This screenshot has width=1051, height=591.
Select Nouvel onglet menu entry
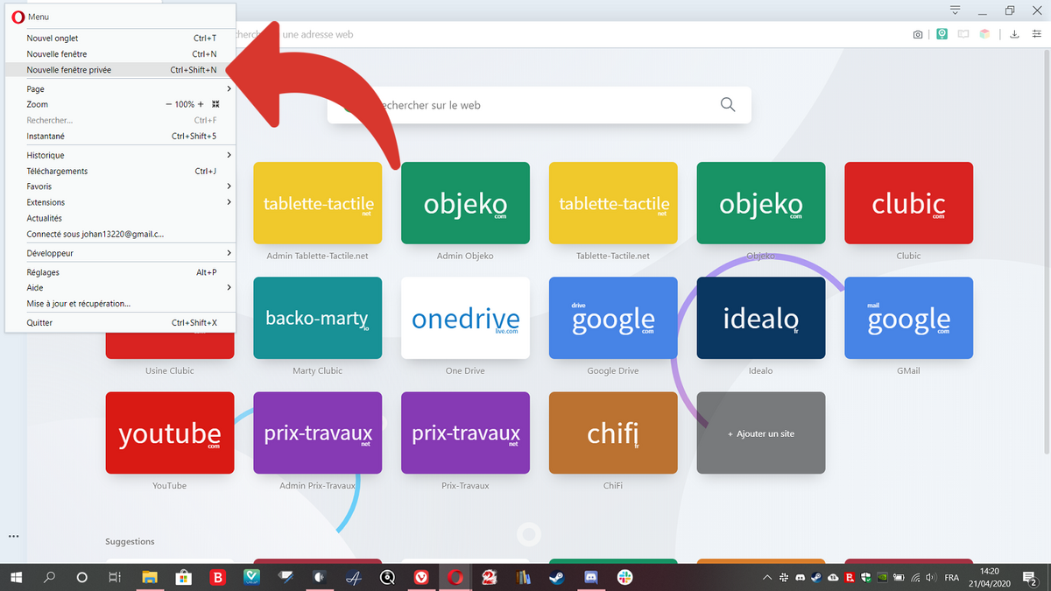[x=120, y=39]
